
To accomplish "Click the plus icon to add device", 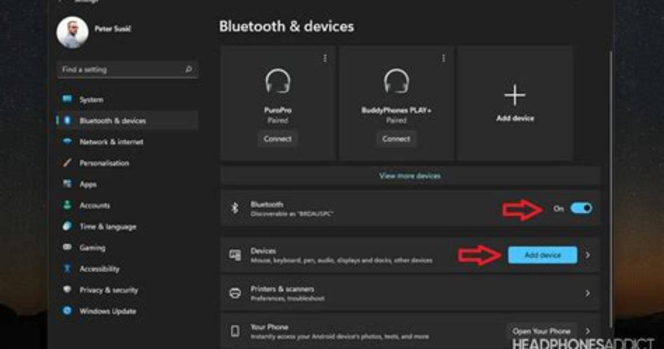I will click(x=515, y=94).
